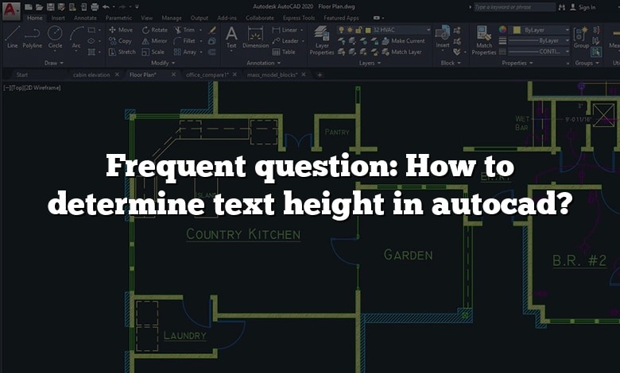Choose the Dimension tool
Screen dimensions: 620x373
255,37
